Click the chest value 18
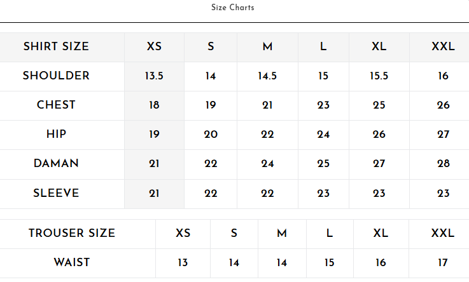Screen dimensions: 469x282 (x=155, y=105)
